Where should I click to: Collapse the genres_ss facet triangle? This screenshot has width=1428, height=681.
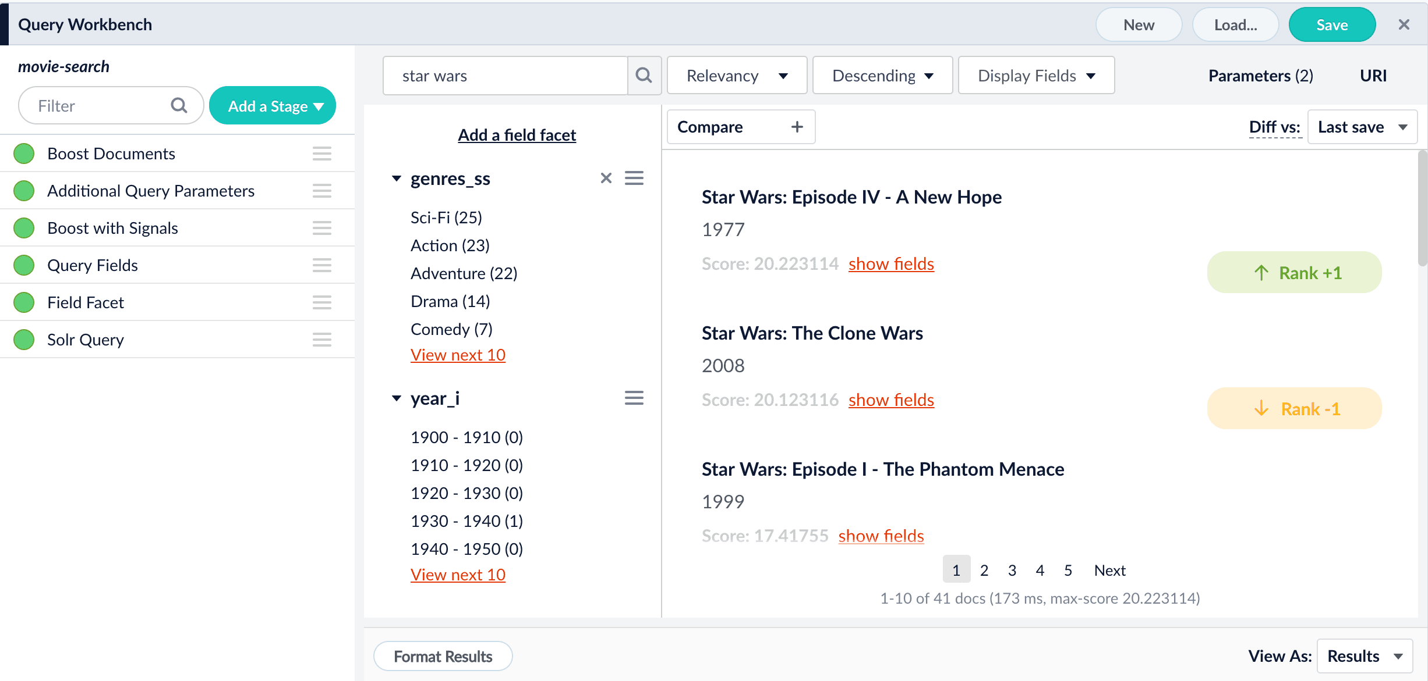click(x=397, y=179)
